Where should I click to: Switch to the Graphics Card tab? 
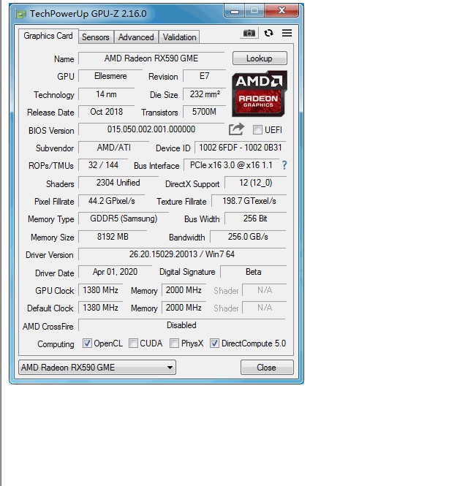pos(48,36)
